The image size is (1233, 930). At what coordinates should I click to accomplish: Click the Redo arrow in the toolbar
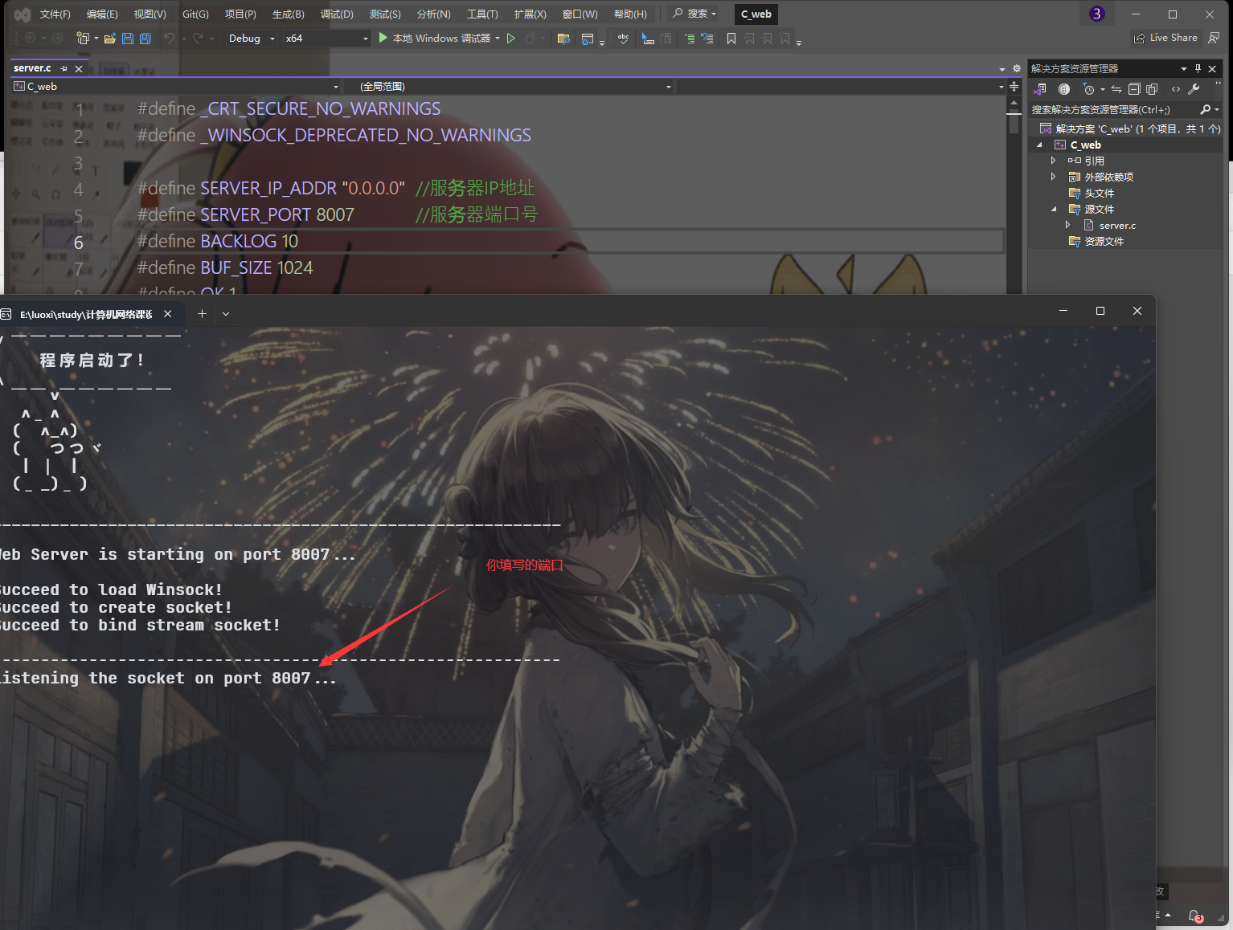point(198,38)
